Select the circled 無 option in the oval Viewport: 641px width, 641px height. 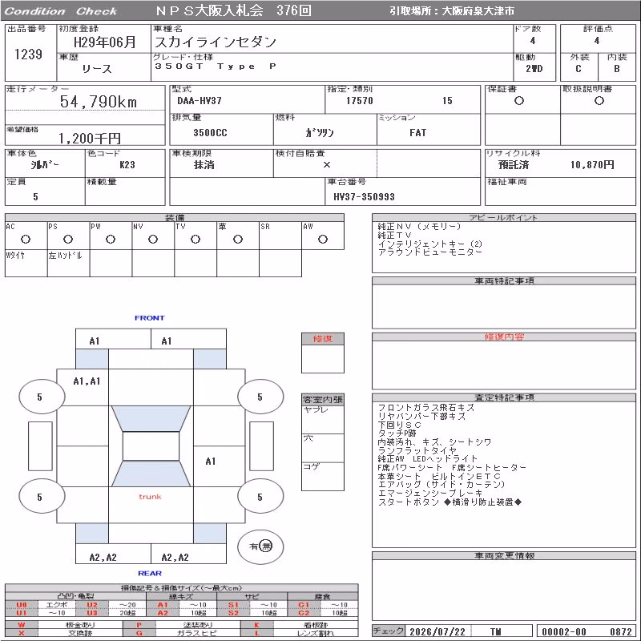(x=266, y=546)
